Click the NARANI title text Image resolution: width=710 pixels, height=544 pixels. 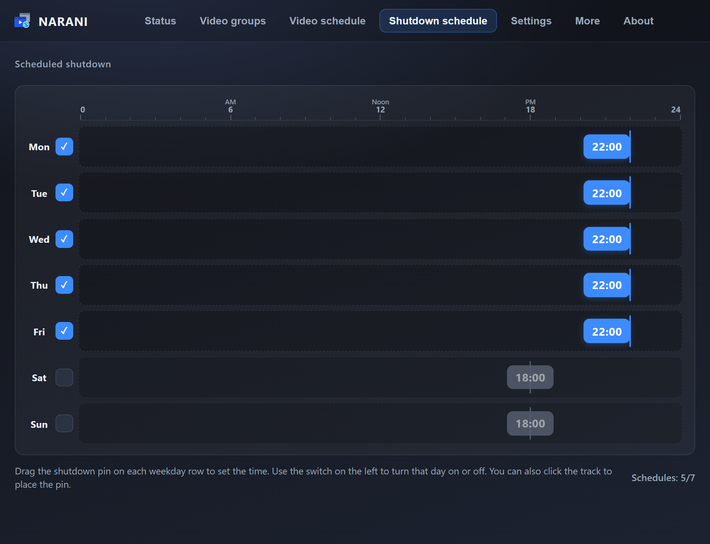coord(63,21)
